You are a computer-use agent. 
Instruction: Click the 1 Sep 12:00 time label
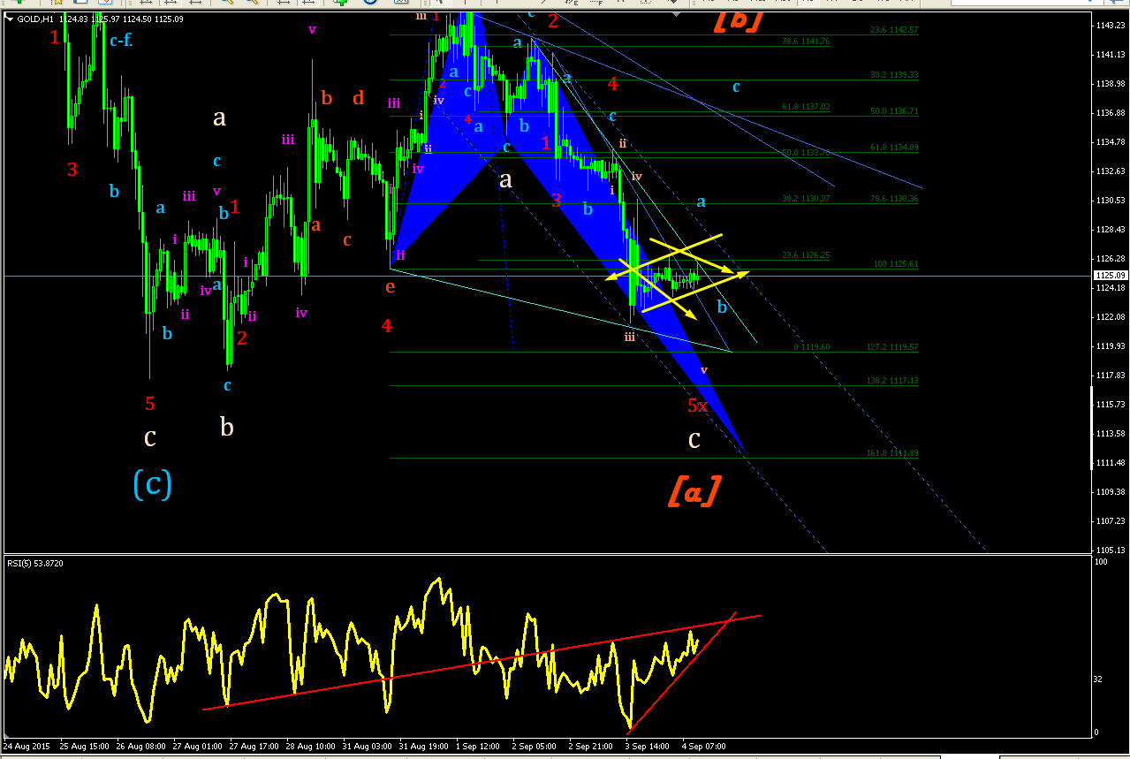[478, 747]
